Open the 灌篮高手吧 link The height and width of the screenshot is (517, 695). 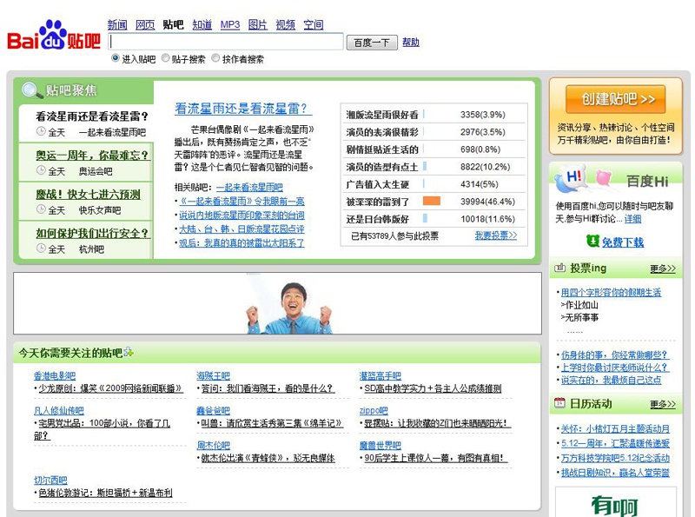[x=380, y=376]
